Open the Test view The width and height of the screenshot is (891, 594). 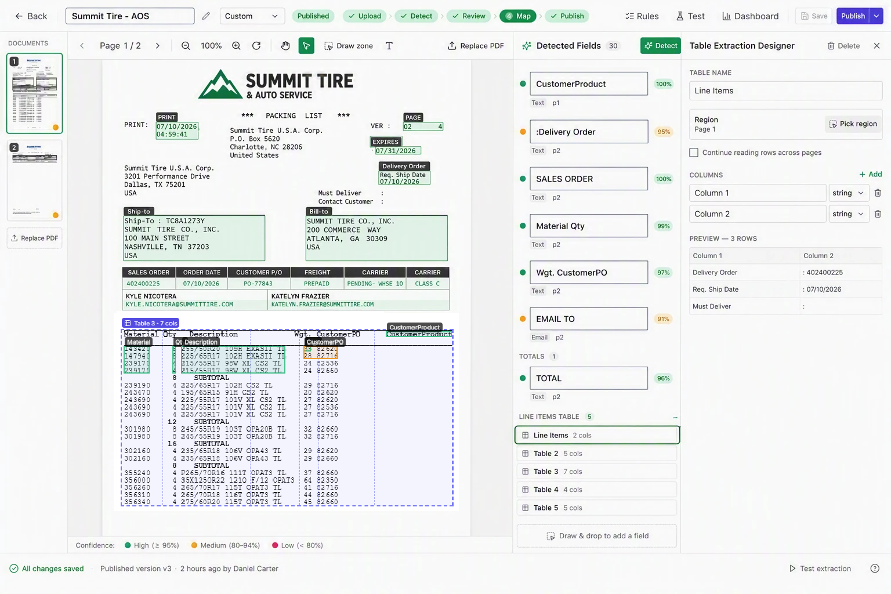[690, 16]
